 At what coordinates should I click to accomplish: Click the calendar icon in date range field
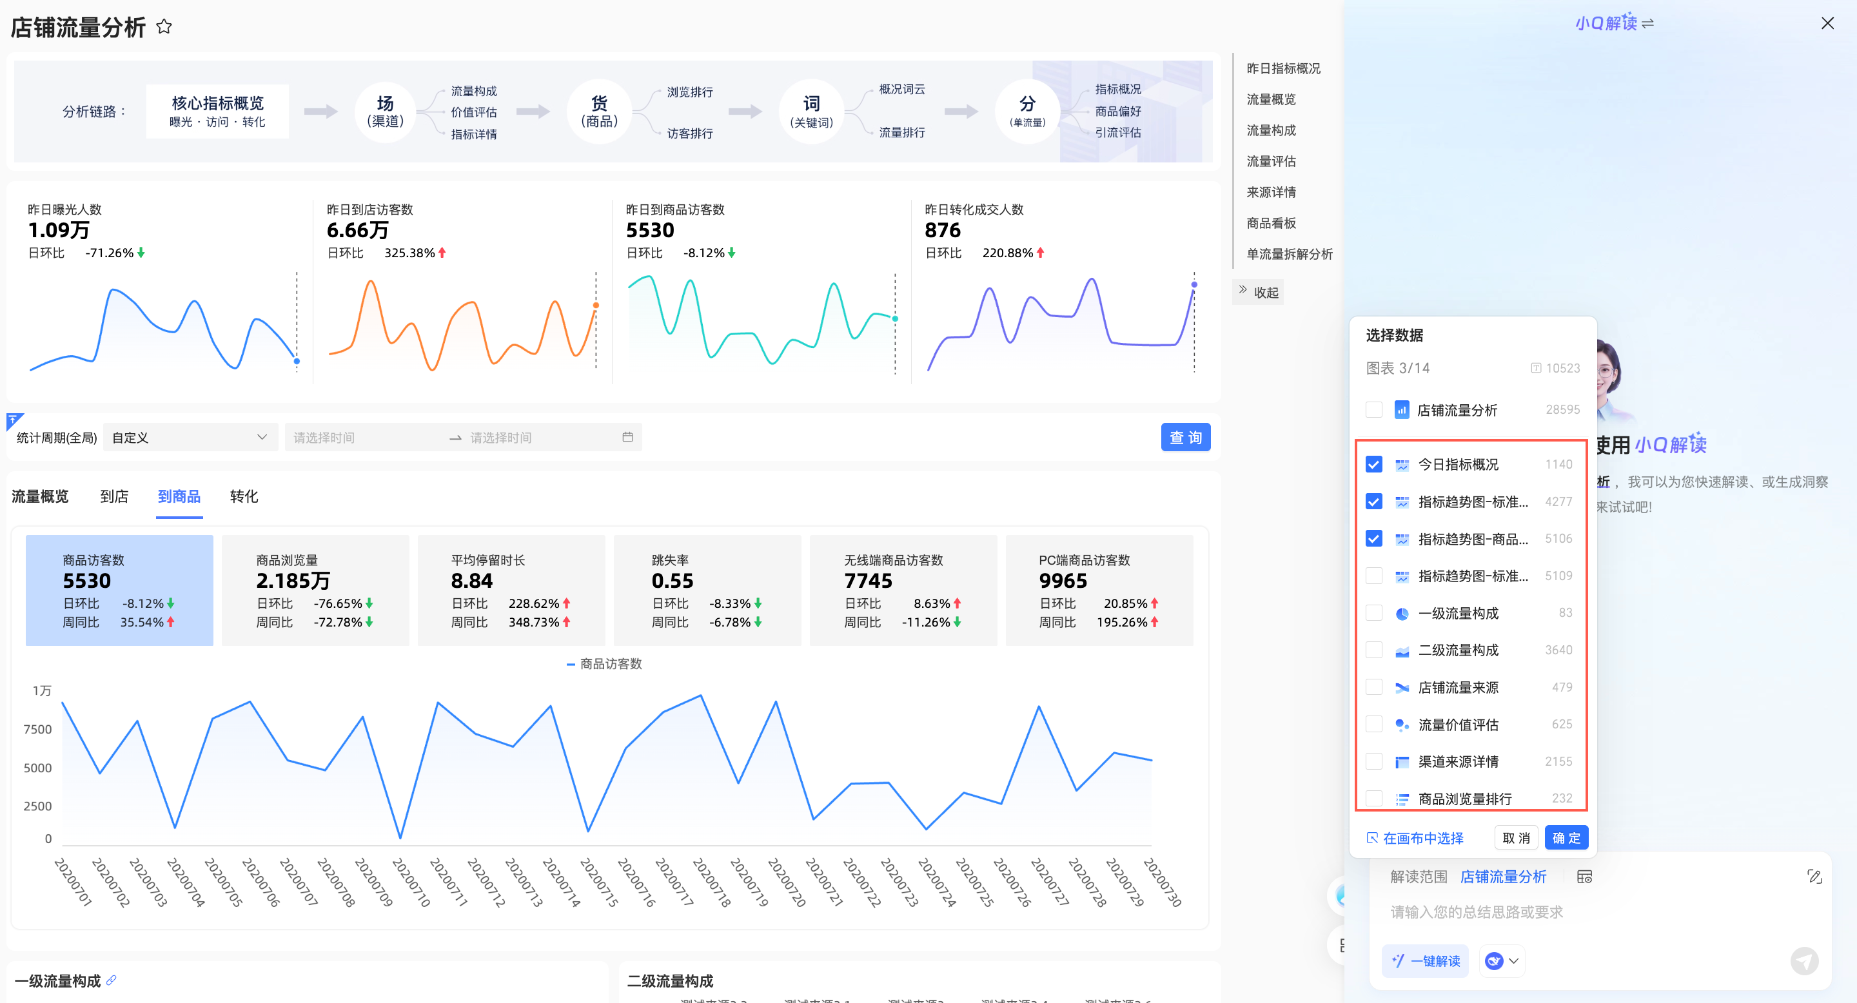point(627,438)
